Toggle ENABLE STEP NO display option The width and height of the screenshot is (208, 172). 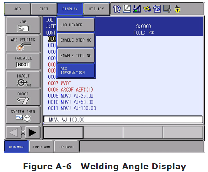tap(76, 40)
